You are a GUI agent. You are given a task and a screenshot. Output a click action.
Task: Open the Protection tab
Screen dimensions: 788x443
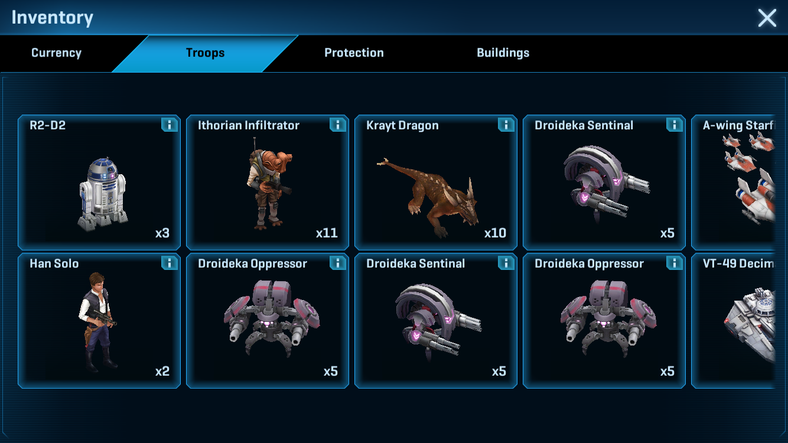(x=354, y=53)
